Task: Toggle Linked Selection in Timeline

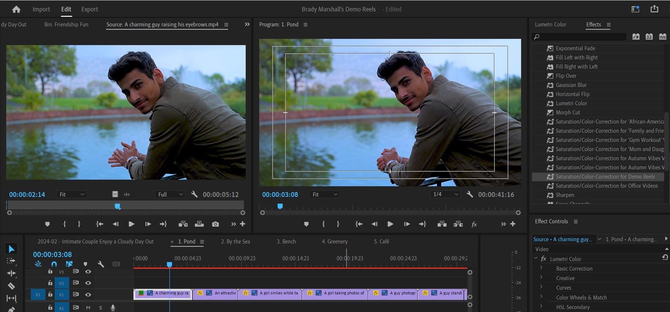Action: point(69,264)
